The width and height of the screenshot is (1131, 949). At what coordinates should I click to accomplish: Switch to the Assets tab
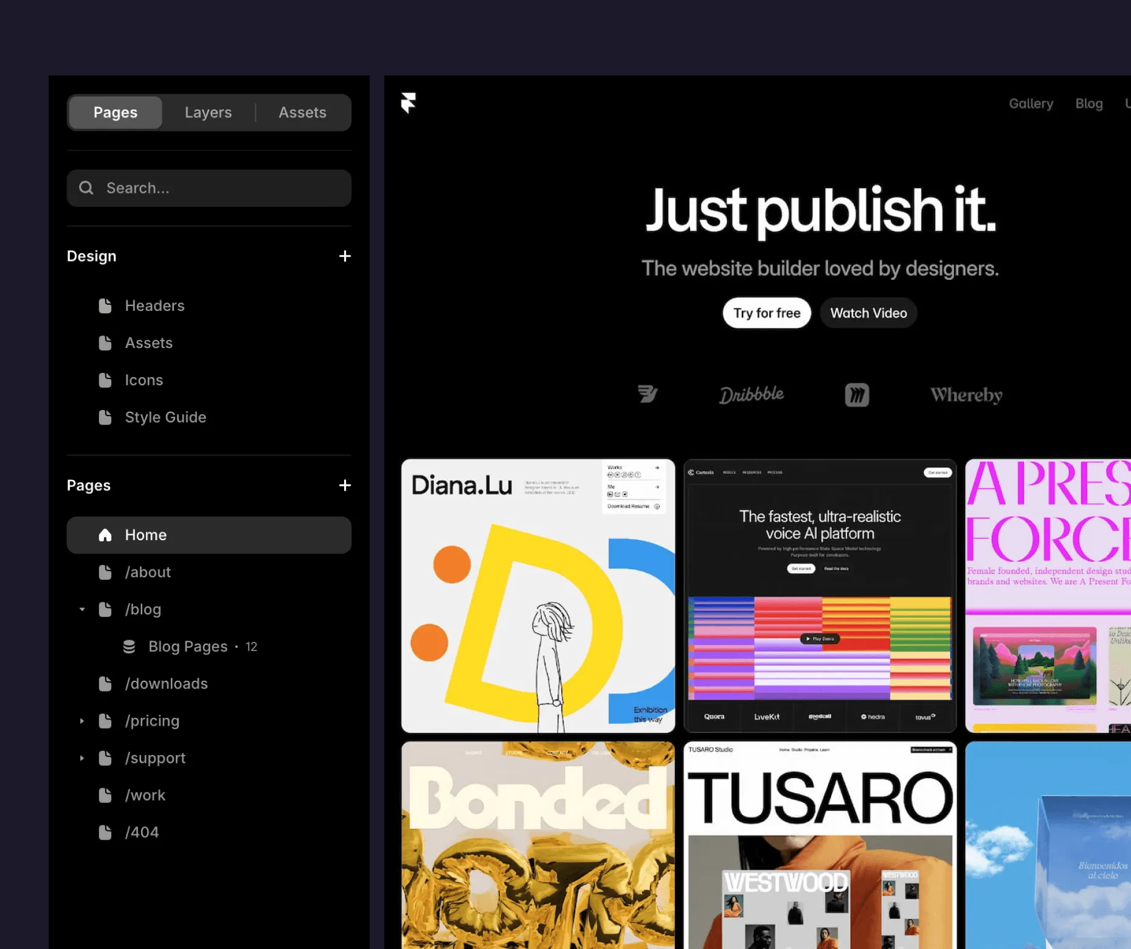(x=303, y=113)
